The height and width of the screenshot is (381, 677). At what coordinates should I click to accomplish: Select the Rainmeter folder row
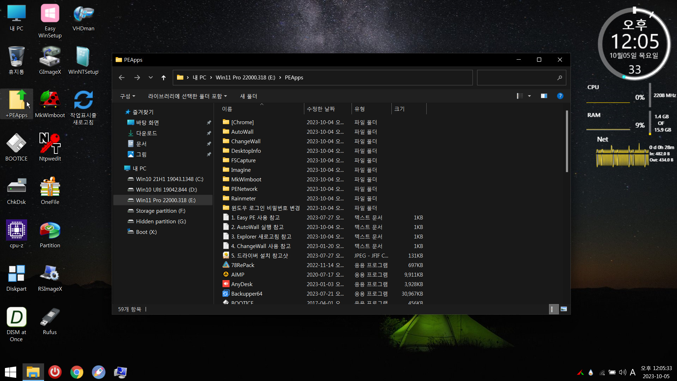323,199
